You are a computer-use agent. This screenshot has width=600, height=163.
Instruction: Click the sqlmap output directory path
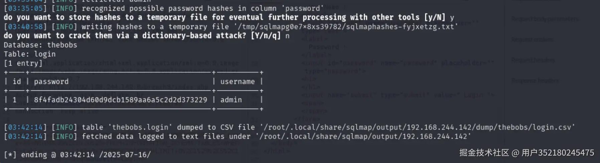(x=363, y=136)
